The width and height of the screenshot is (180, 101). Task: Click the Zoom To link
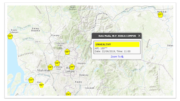click(x=117, y=57)
